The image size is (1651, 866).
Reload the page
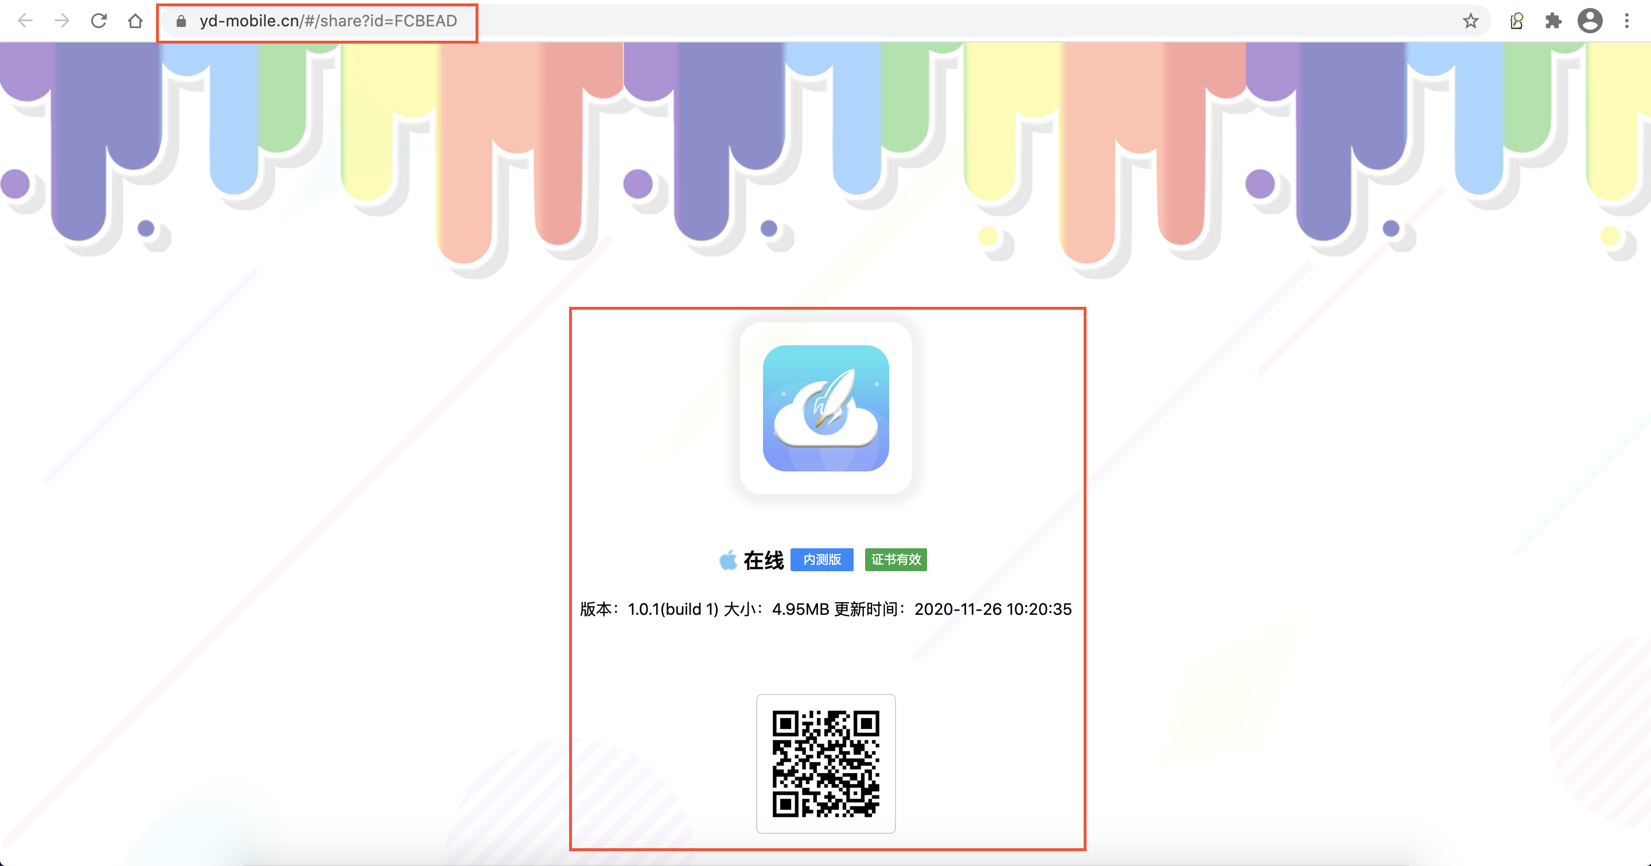point(99,21)
